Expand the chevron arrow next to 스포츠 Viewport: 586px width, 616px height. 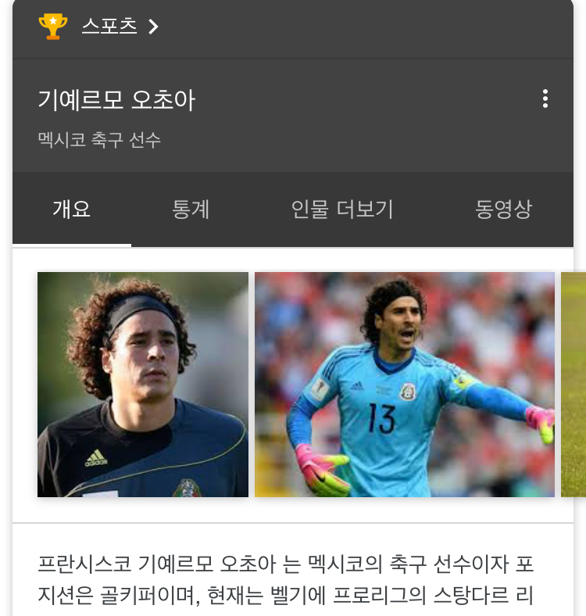[153, 27]
